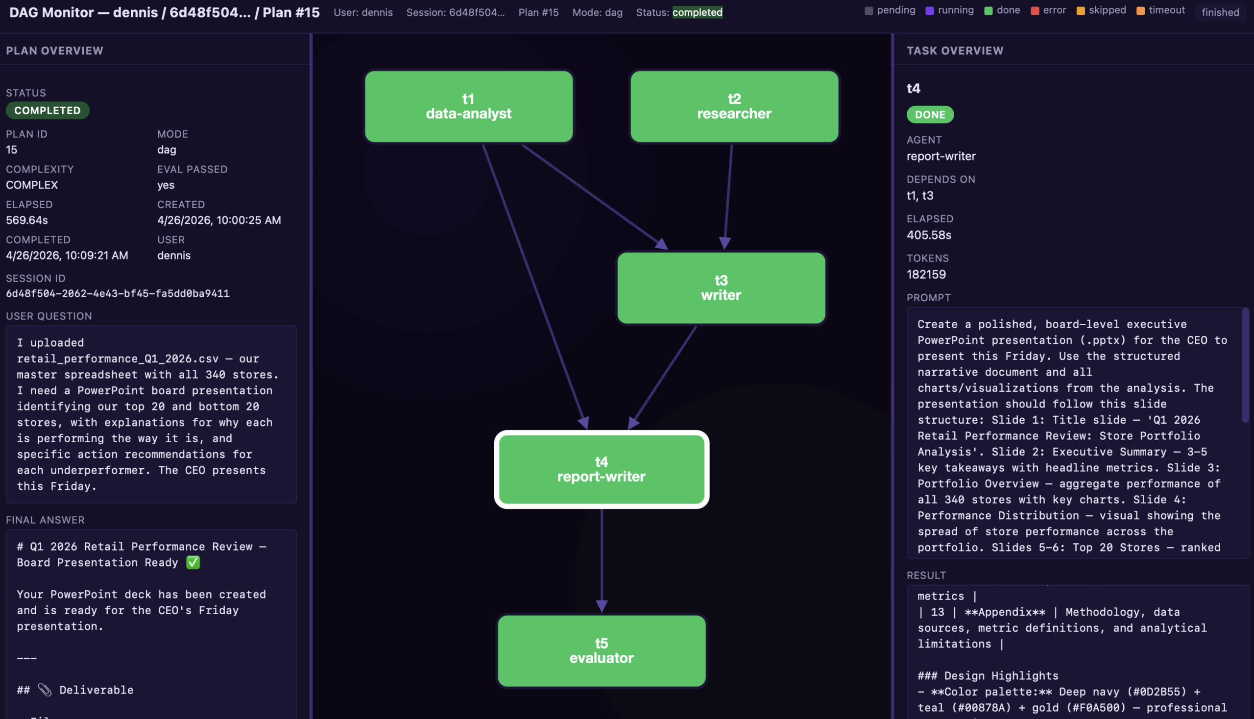Click the skipped legend orange square
Image resolution: width=1254 pixels, height=719 pixels.
1081,11
